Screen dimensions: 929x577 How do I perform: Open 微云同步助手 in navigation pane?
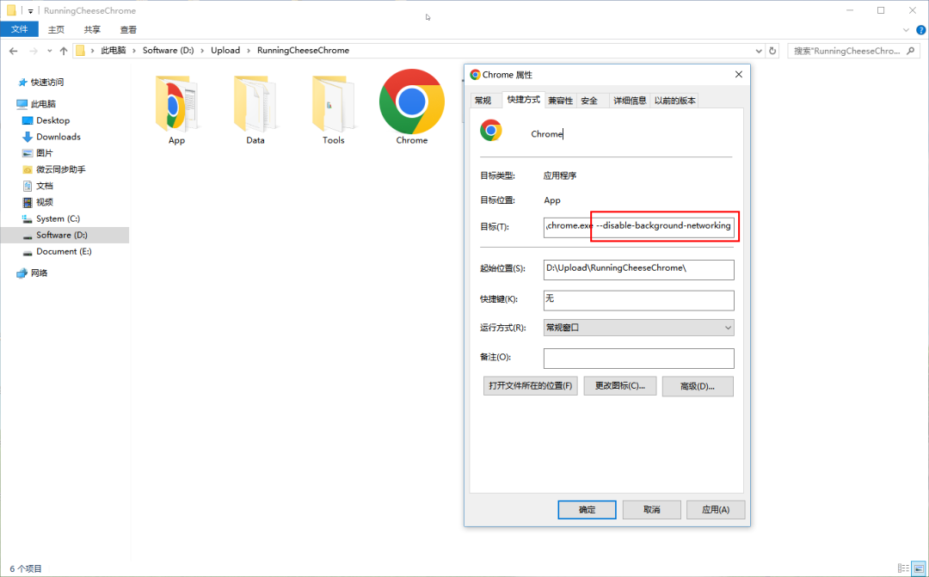click(60, 169)
